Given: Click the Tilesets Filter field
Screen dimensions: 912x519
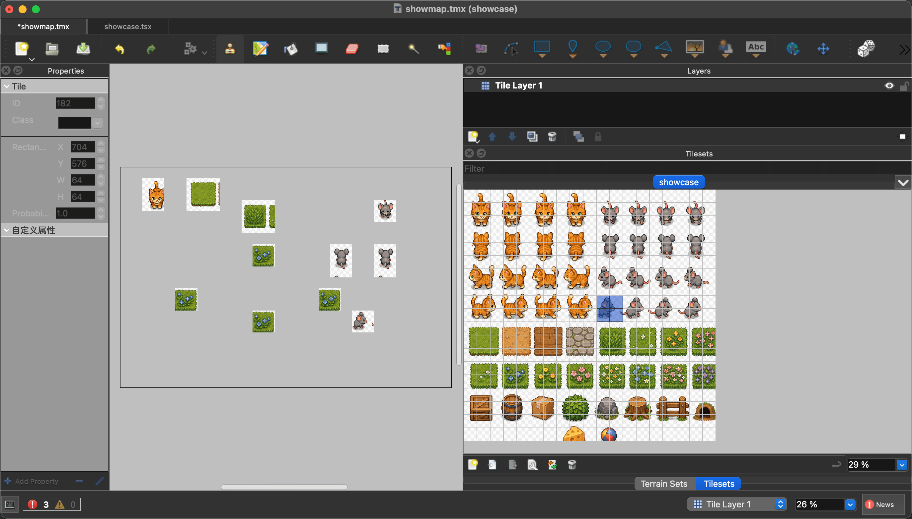Looking at the screenshot, I should (x=687, y=169).
